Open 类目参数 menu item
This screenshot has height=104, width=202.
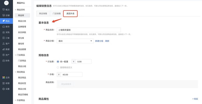(22, 32)
